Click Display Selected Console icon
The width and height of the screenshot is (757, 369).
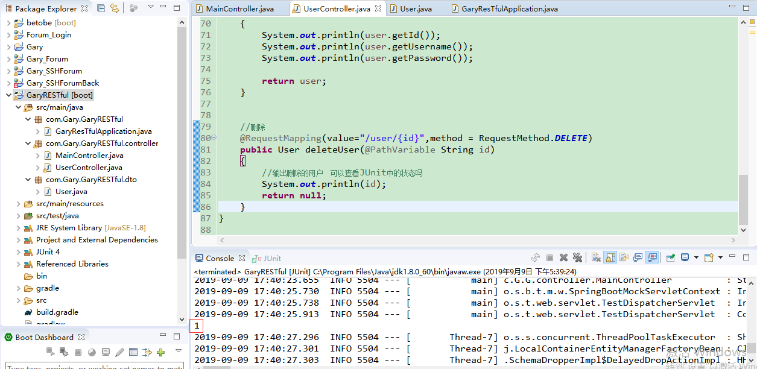pos(685,258)
